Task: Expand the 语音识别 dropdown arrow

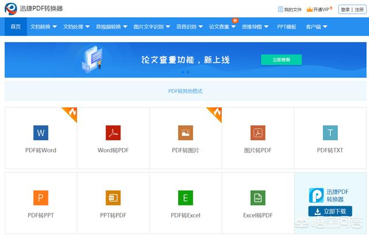Action: click(201, 27)
